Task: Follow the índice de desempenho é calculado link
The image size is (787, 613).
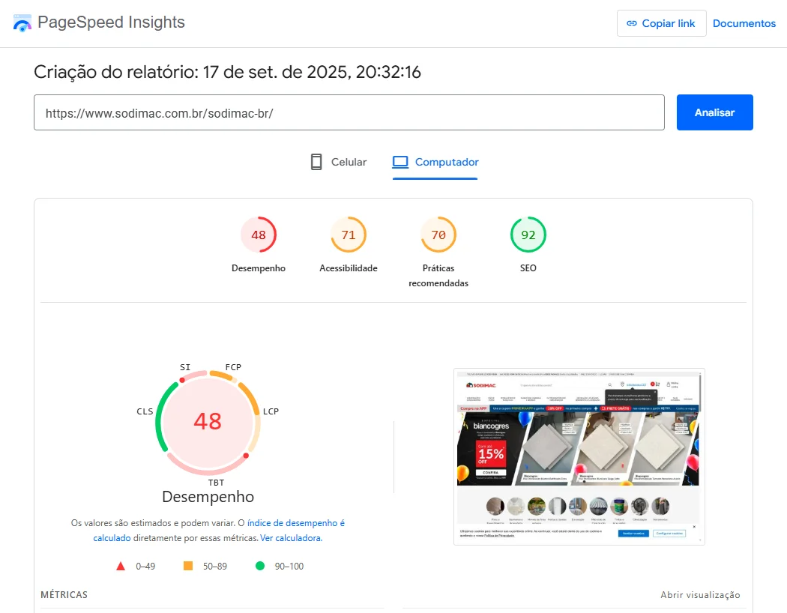Action: [x=295, y=523]
